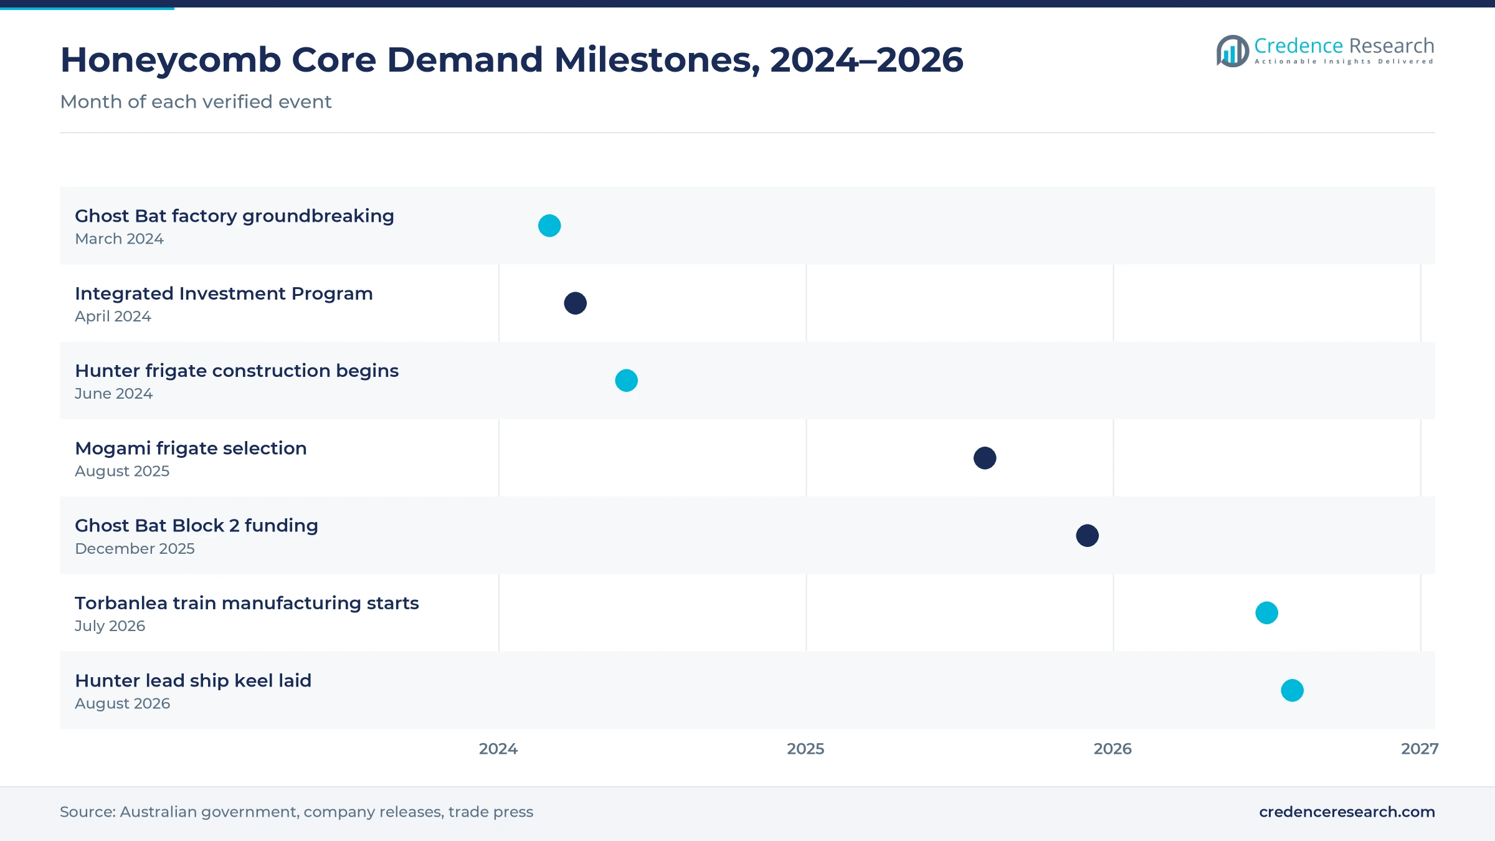Click the 'Month of each verified event' subtitle
This screenshot has width=1495, height=841.
tap(196, 102)
